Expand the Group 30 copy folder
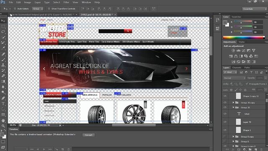Screen dimensions: 268x151 pyautogui.click(x=233, y=102)
